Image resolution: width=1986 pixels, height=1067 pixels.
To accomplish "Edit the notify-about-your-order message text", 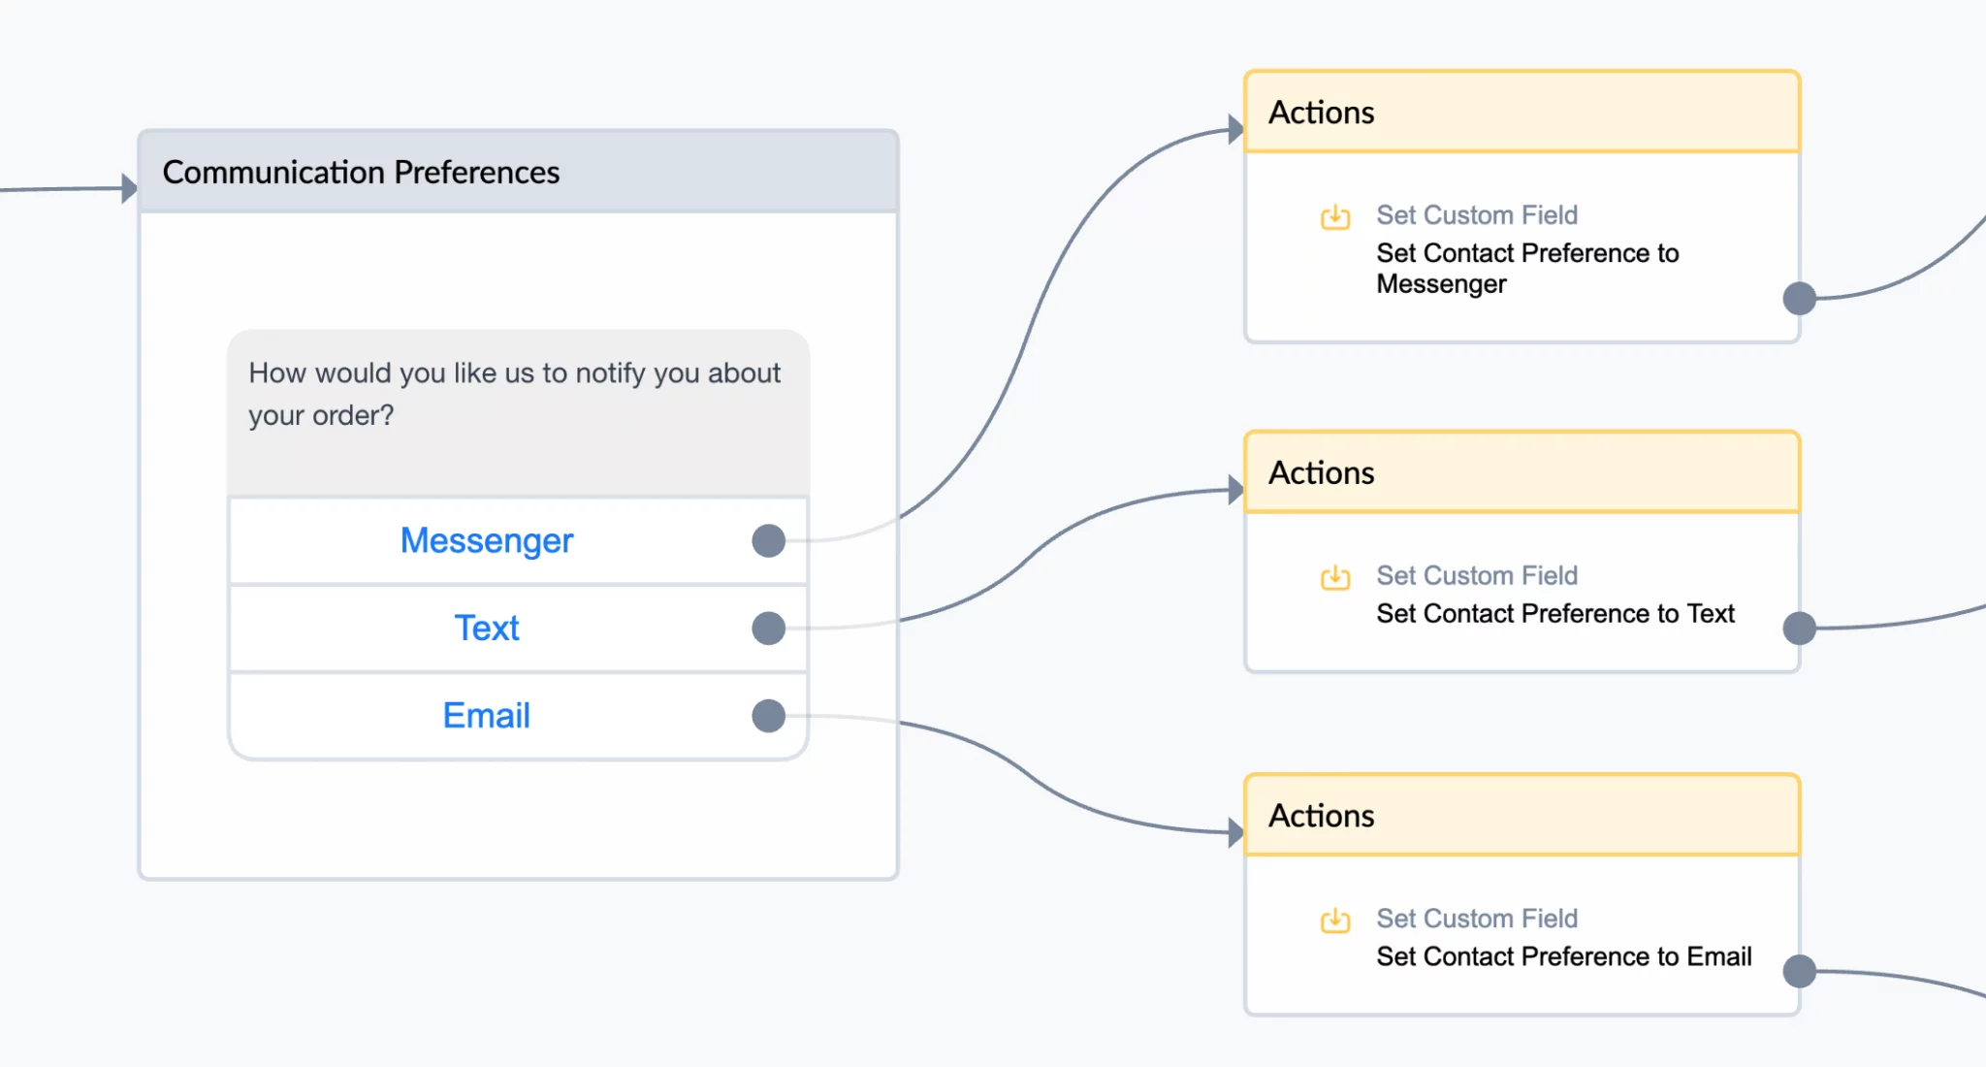I will pos(514,394).
